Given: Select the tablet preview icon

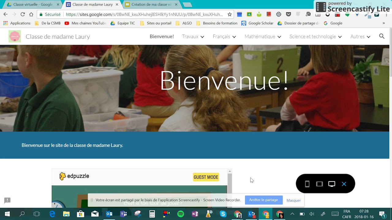Looking at the screenshot, I should click(x=319, y=184).
